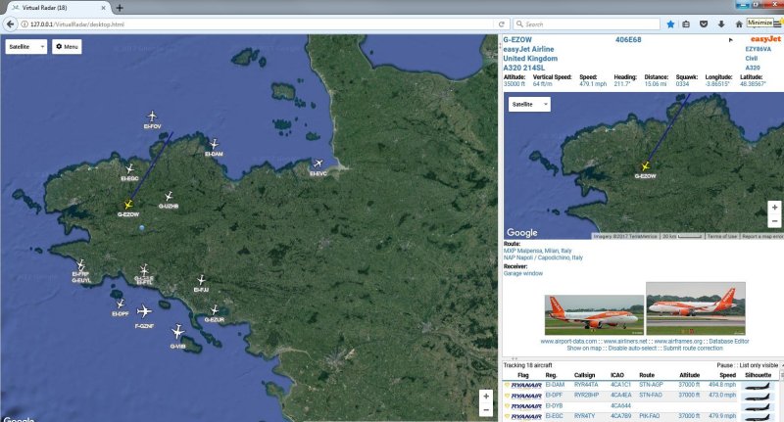Open the left easyJet aircraft photo thumbnail
The width and height of the screenshot is (784, 422).
[594, 314]
